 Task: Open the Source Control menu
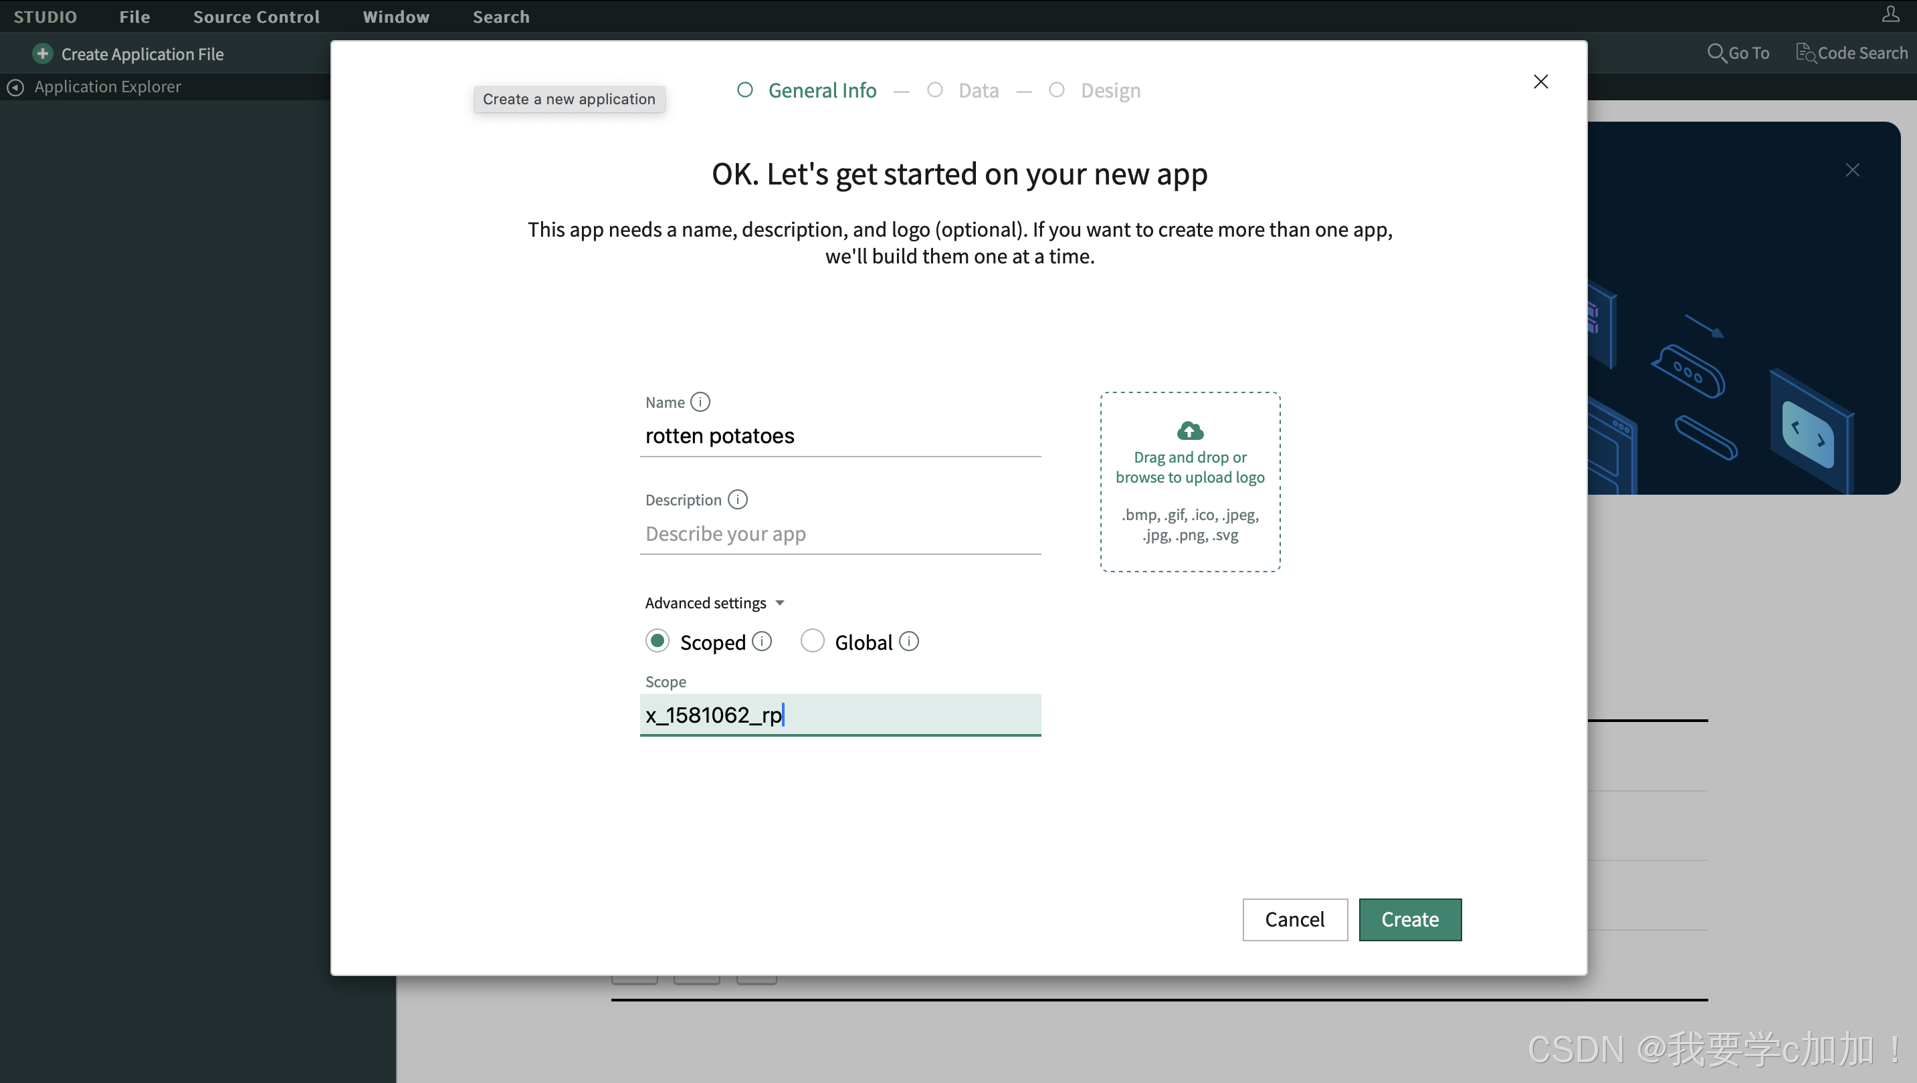(256, 16)
